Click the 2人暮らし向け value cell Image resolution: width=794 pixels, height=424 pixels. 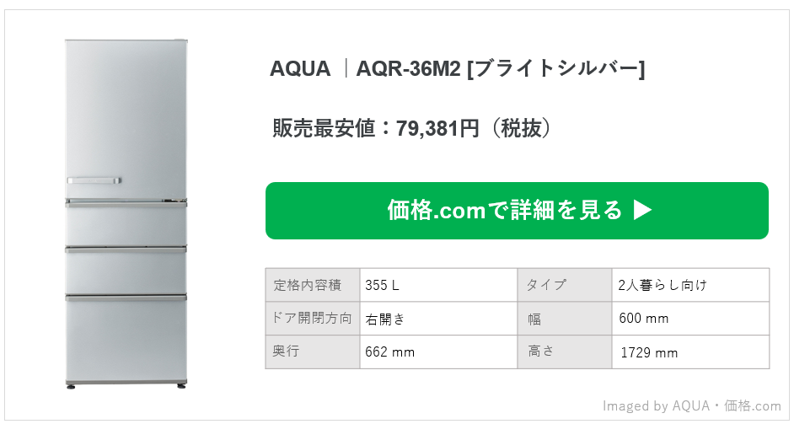point(690,285)
